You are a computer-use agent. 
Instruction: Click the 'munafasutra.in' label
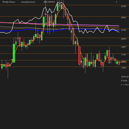tap(28, 2)
